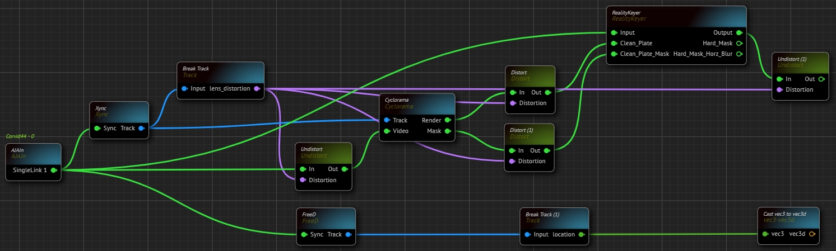Click the AJAIn SingleLink 1 output pin
The height and width of the screenshot is (251, 836).
[53, 169]
